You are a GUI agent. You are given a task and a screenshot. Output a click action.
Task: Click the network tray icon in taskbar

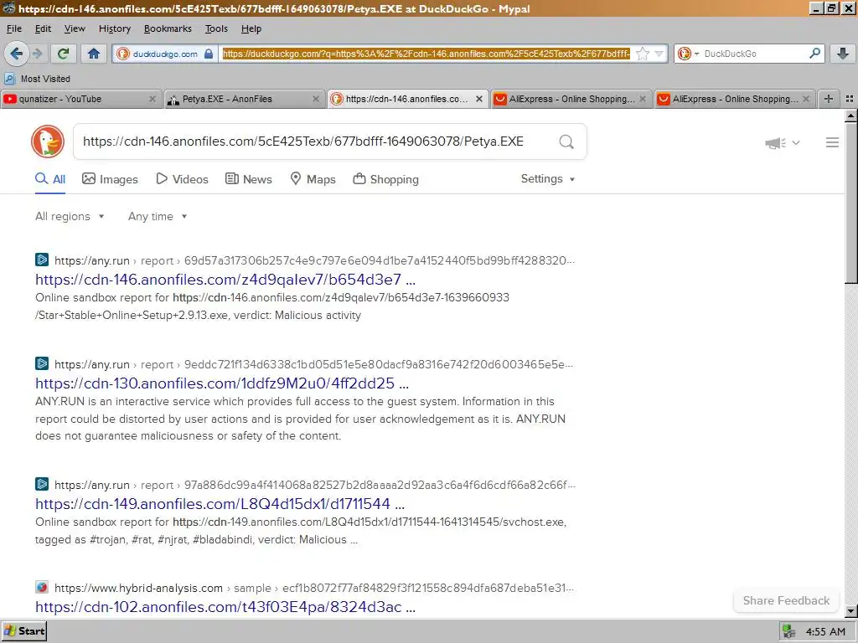tap(789, 631)
